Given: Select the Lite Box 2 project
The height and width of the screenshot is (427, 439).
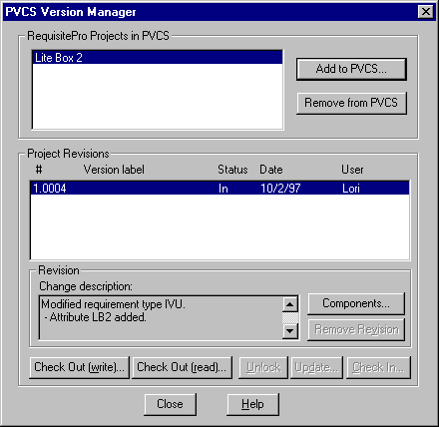Looking at the screenshot, I should [158, 58].
